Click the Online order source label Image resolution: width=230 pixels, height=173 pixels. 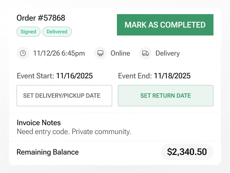(120, 53)
